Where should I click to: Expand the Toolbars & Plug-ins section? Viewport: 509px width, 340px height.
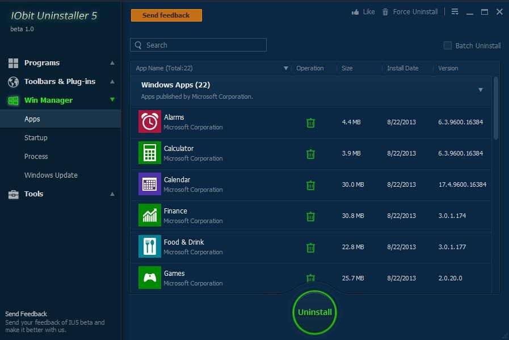pos(61,82)
